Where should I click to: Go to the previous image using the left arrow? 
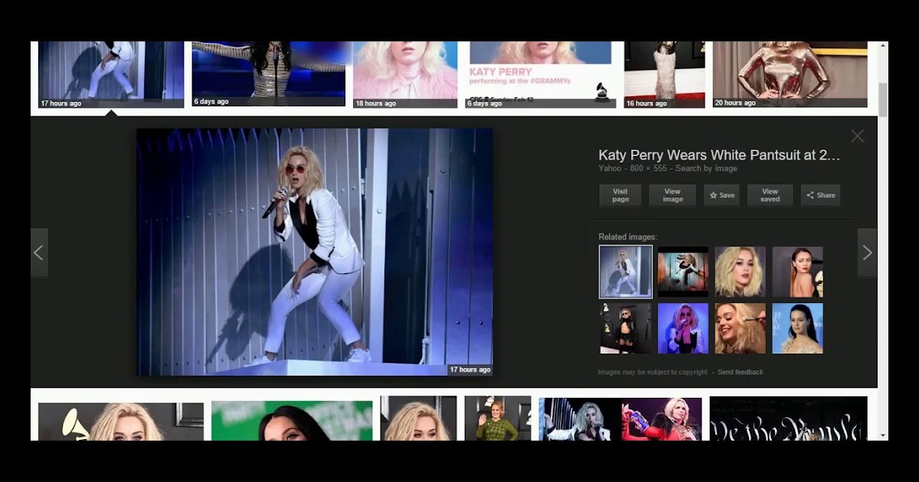39,252
